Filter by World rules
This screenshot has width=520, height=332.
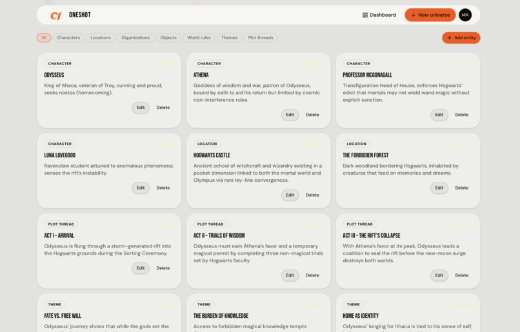[199, 38]
